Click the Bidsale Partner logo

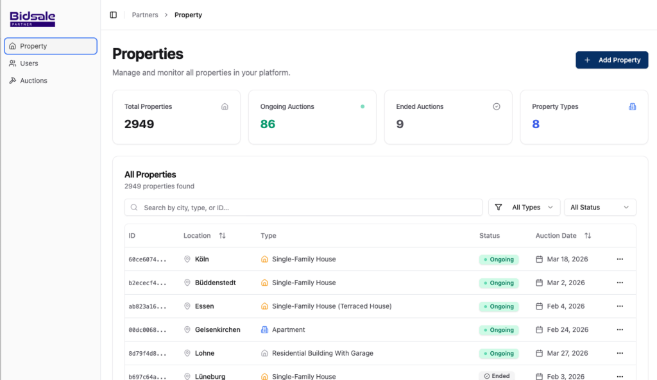(x=33, y=18)
